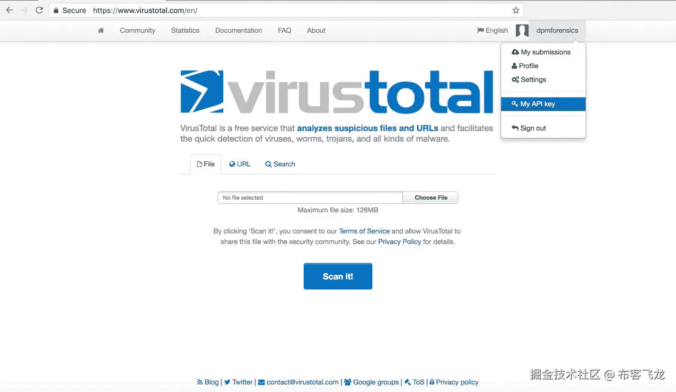Open the Terms of Service link
Viewport: 676px width, 392px height.
coord(364,231)
